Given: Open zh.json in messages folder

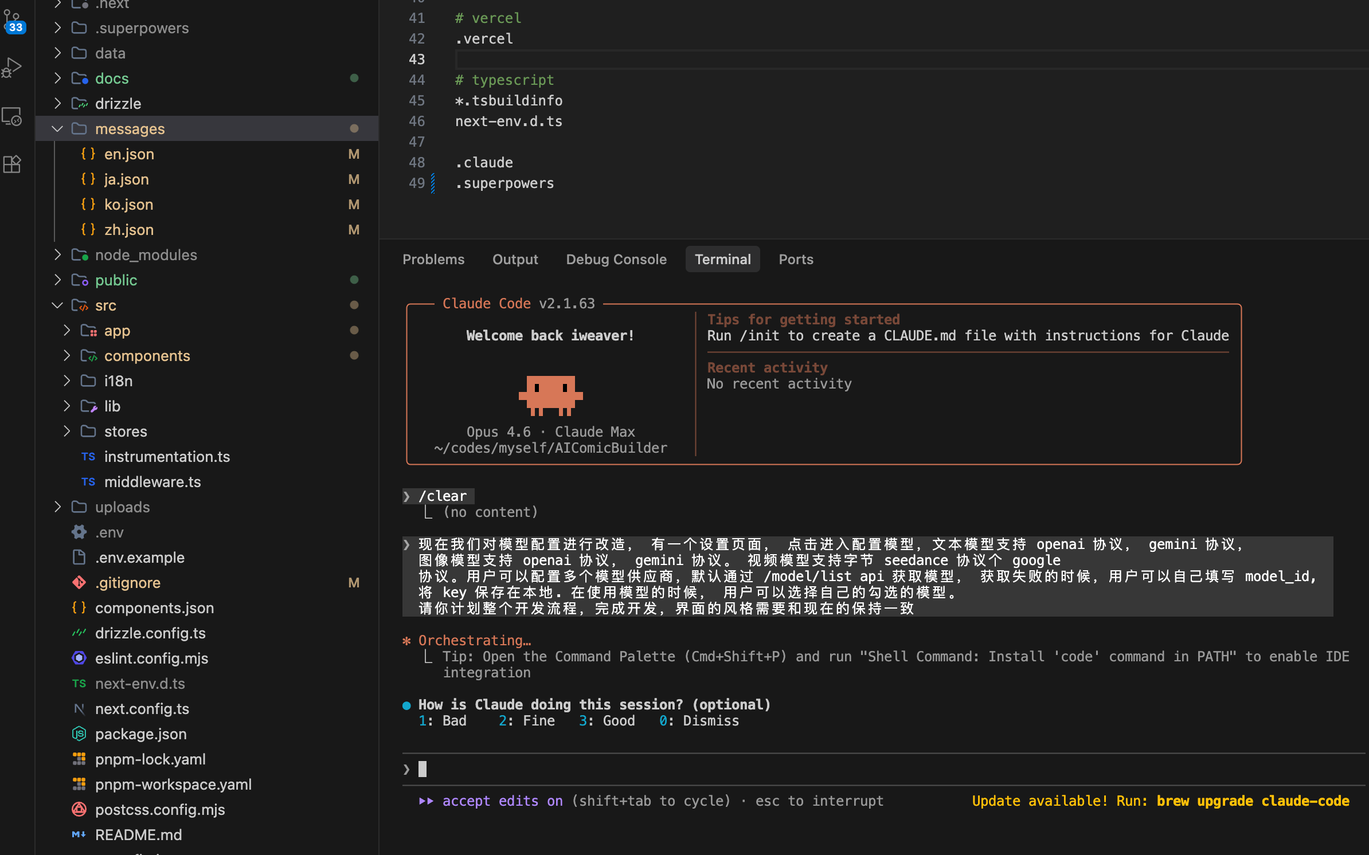Looking at the screenshot, I should [x=128, y=230].
